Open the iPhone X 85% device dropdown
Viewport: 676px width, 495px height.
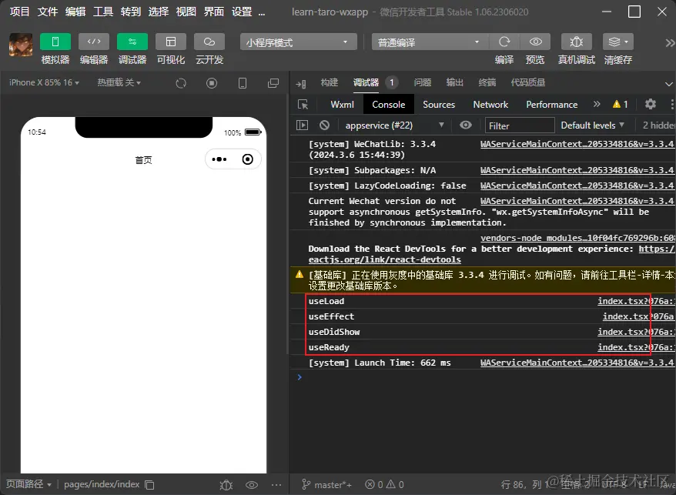44,82
